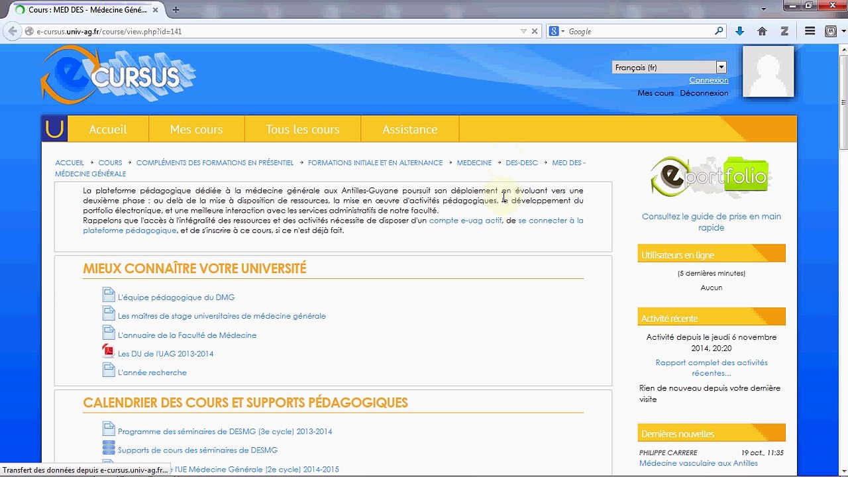The width and height of the screenshot is (848, 477).
Task: Click the Dernières nouvelles block header
Action: (x=712, y=434)
